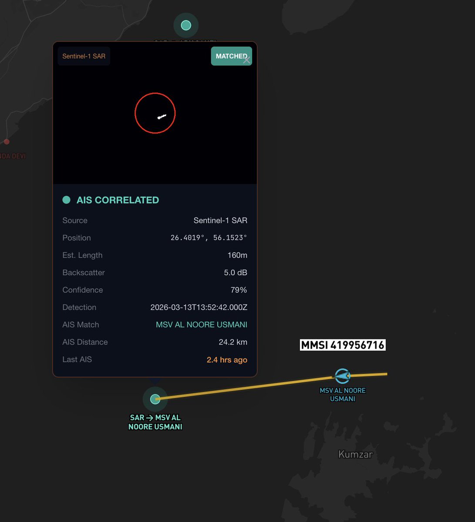475x522 pixels.
Task: Click the Confidence value 79%
Action: (x=239, y=290)
